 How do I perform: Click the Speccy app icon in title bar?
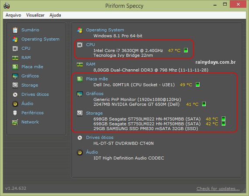click(7, 6)
